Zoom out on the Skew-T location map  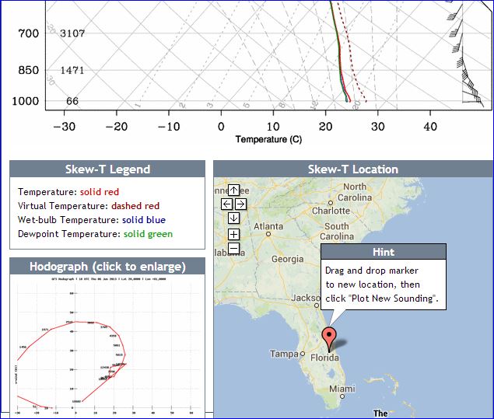(x=233, y=249)
